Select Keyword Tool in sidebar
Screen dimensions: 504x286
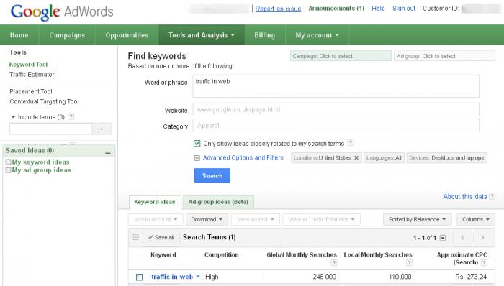(28, 65)
